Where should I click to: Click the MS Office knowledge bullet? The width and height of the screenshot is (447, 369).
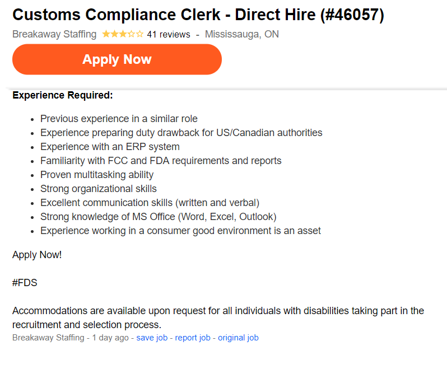pyautogui.click(x=159, y=217)
